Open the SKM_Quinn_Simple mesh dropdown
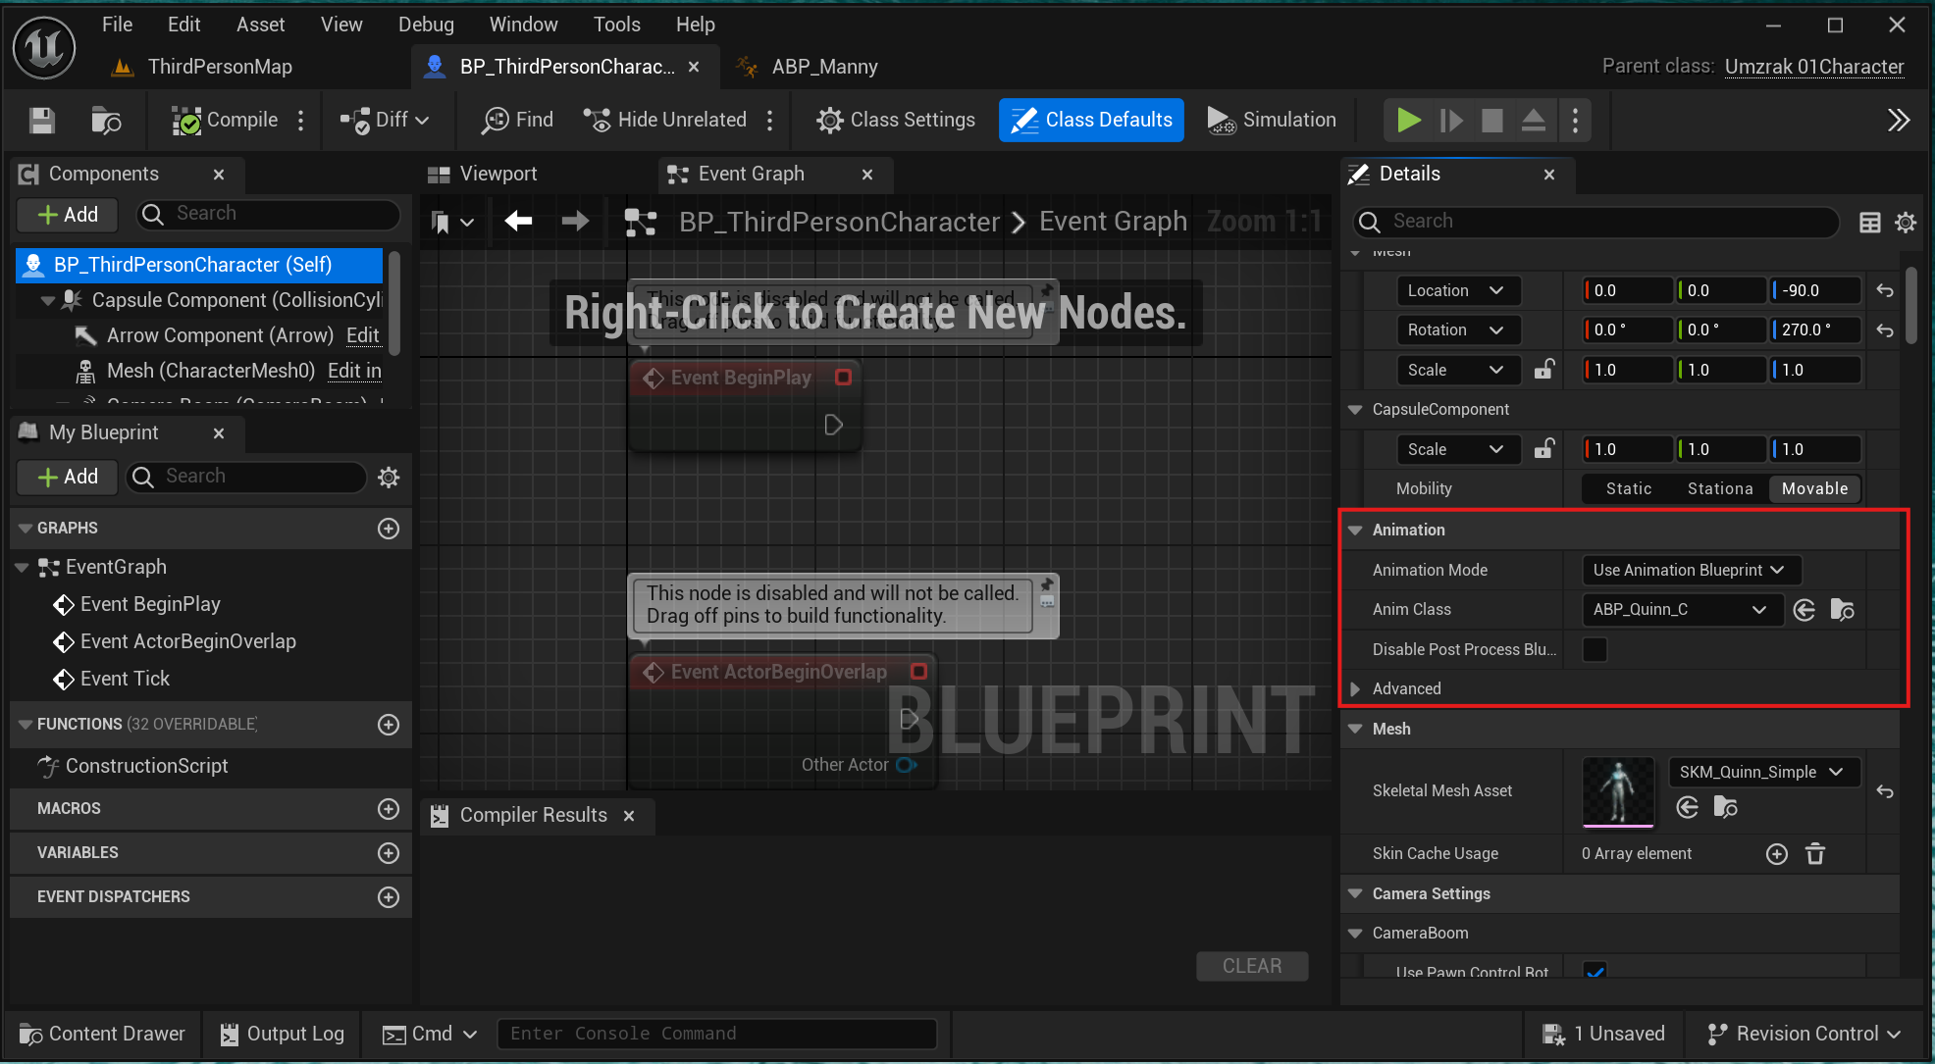Screen dimensions: 1935x1064 pyautogui.click(x=1764, y=772)
